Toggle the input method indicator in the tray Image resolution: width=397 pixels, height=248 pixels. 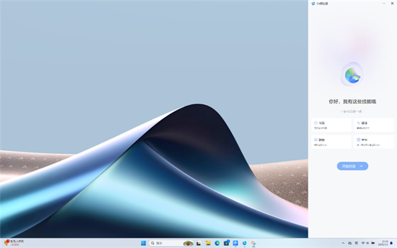coord(356,243)
